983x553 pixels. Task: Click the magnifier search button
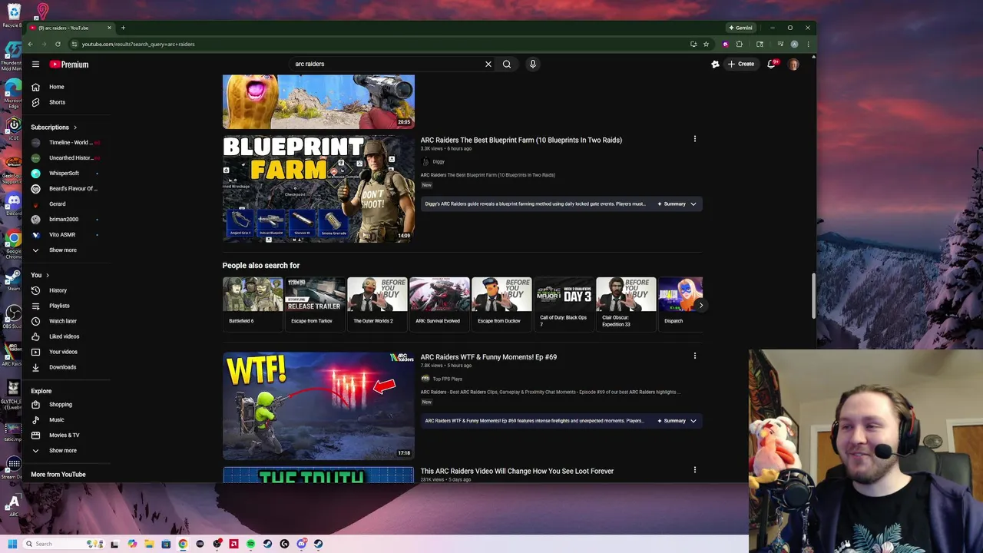point(507,65)
